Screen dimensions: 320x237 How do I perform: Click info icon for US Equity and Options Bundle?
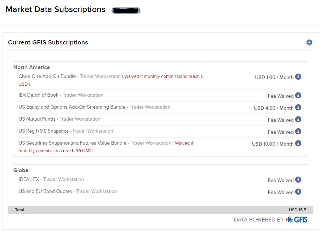pos(298,107)
